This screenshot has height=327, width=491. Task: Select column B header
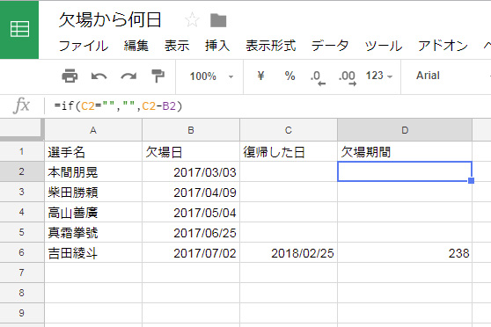191,130
